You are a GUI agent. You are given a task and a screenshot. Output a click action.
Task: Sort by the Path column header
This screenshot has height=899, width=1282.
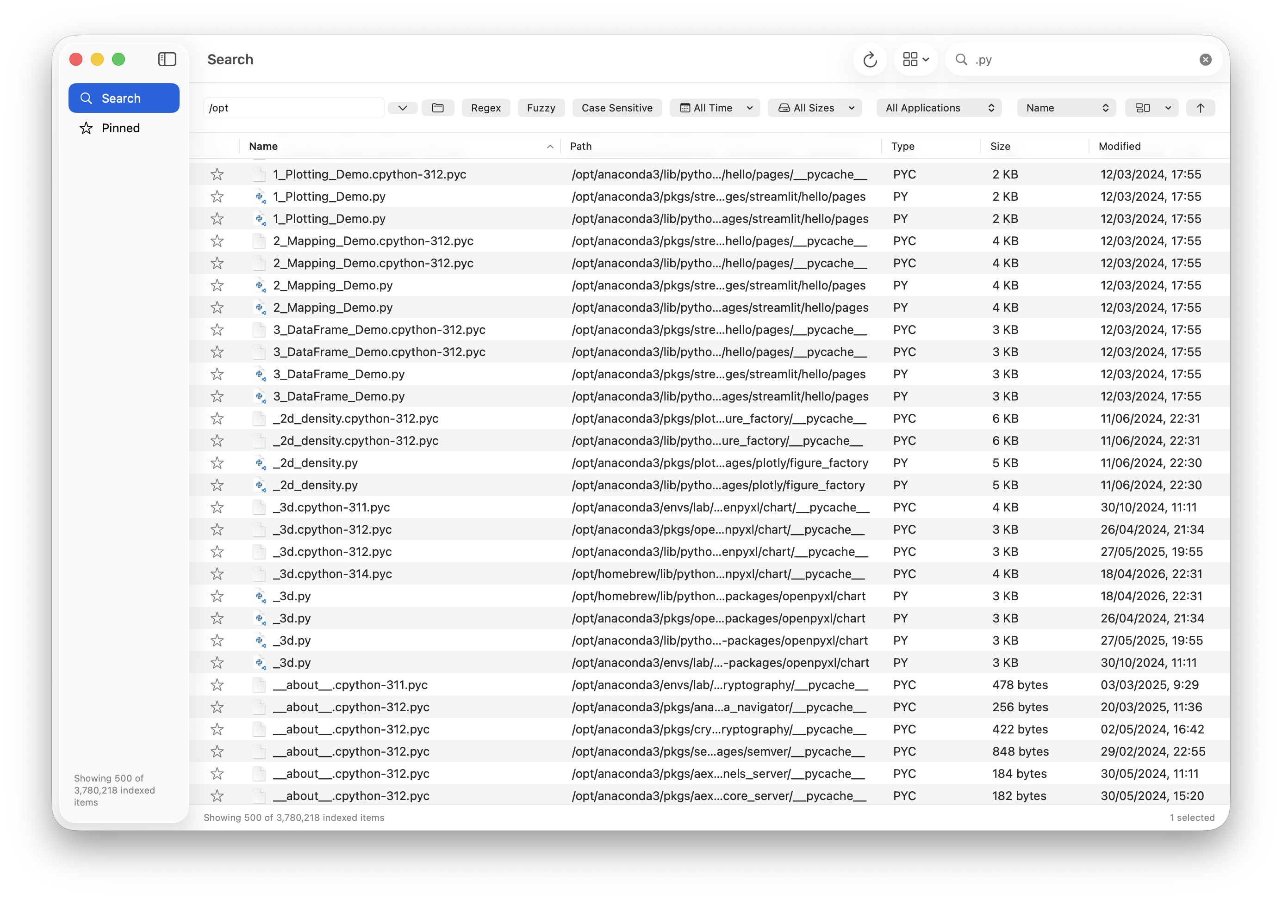[x=721, y=146]
